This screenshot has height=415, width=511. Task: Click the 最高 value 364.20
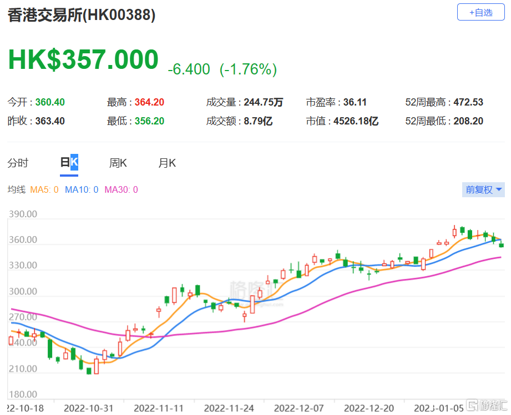click(x=149, y=102)
